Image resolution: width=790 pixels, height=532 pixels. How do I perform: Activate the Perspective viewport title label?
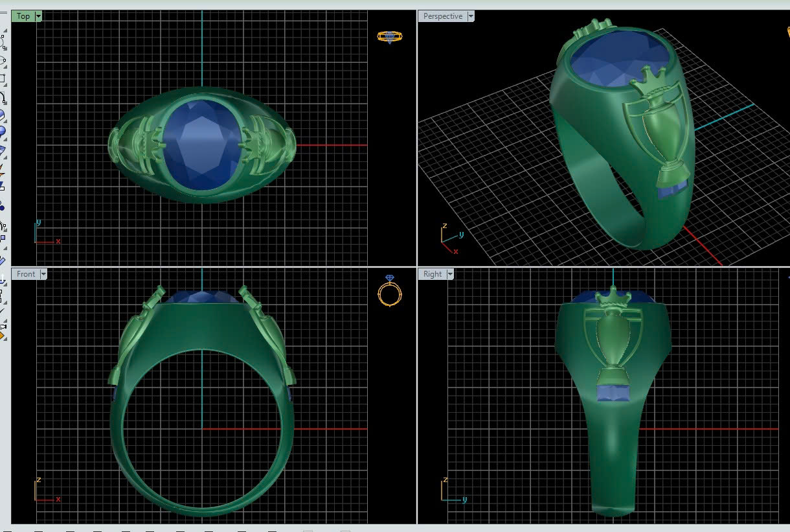click(x=443, y=16)
